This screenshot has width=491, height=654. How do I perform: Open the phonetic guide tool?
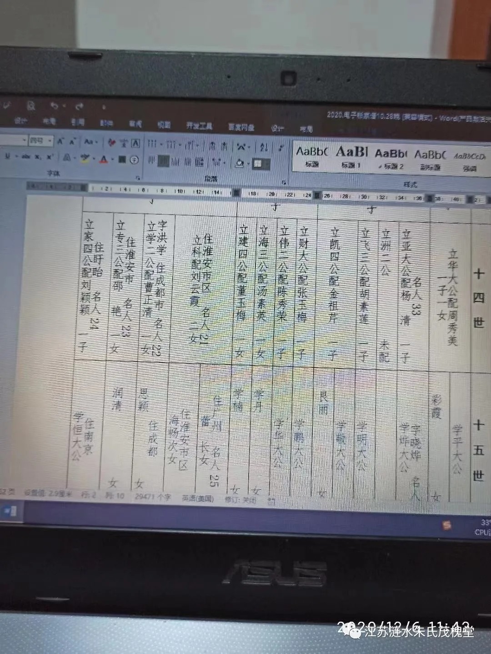124,143
